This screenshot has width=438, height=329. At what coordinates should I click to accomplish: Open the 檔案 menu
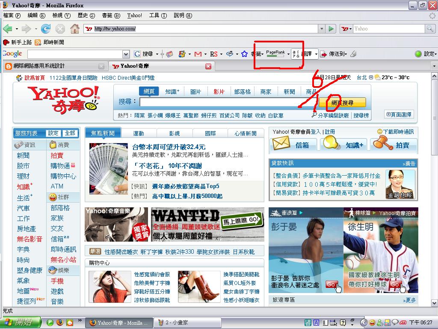click(x=12, y=15)
